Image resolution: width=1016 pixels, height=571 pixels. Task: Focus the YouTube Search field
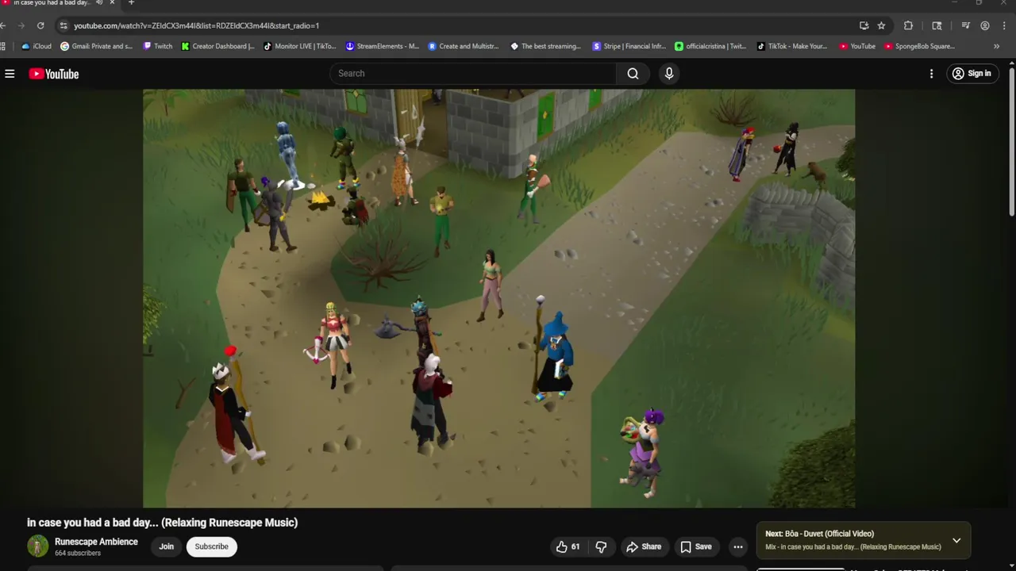[473, 74]
